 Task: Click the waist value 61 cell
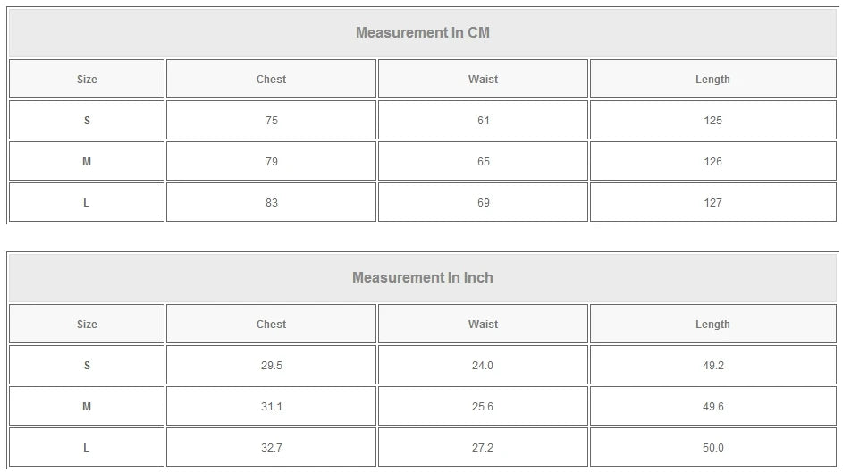tap(483, 121)
